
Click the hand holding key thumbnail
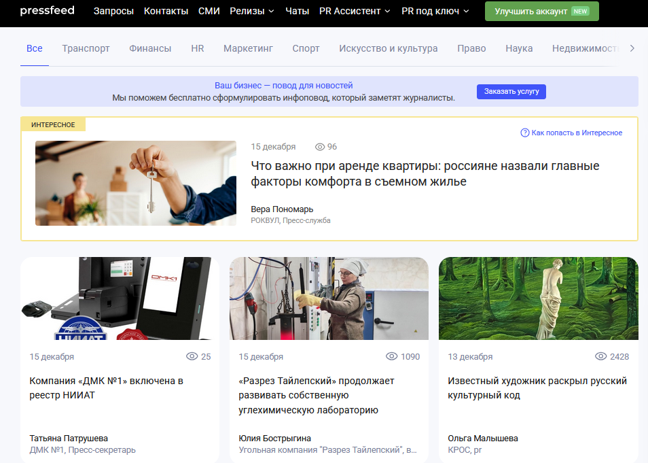click(135, 183)
